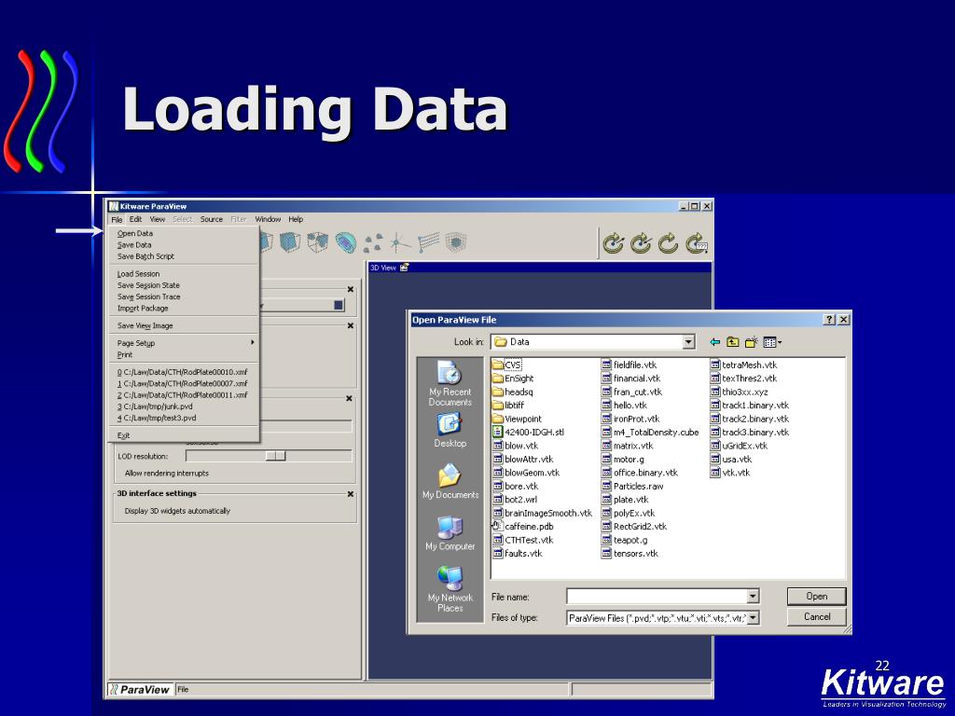
Task: Select the office.binary.vtk file
Action: [x=640, y=473]
